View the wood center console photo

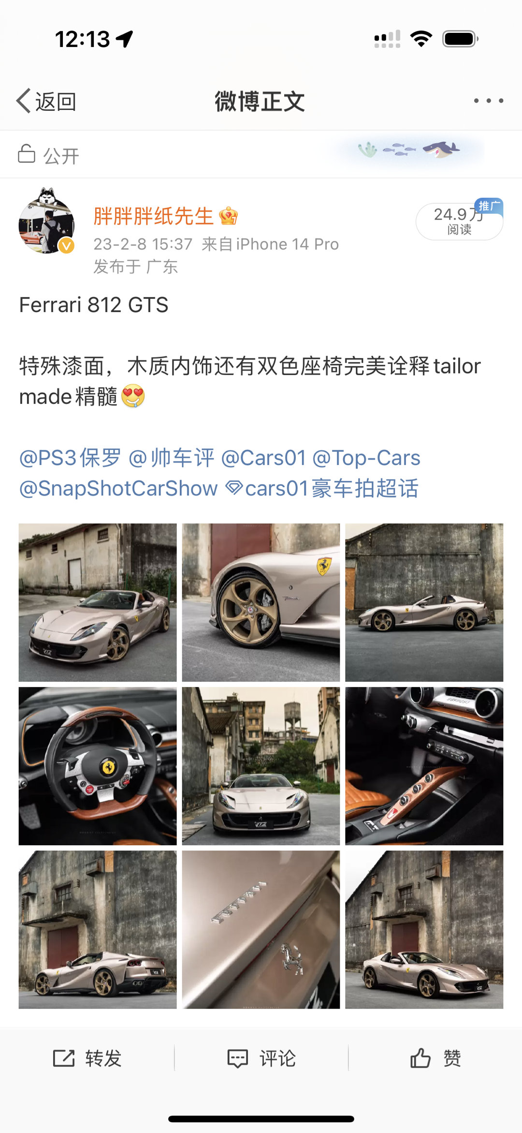424,766
